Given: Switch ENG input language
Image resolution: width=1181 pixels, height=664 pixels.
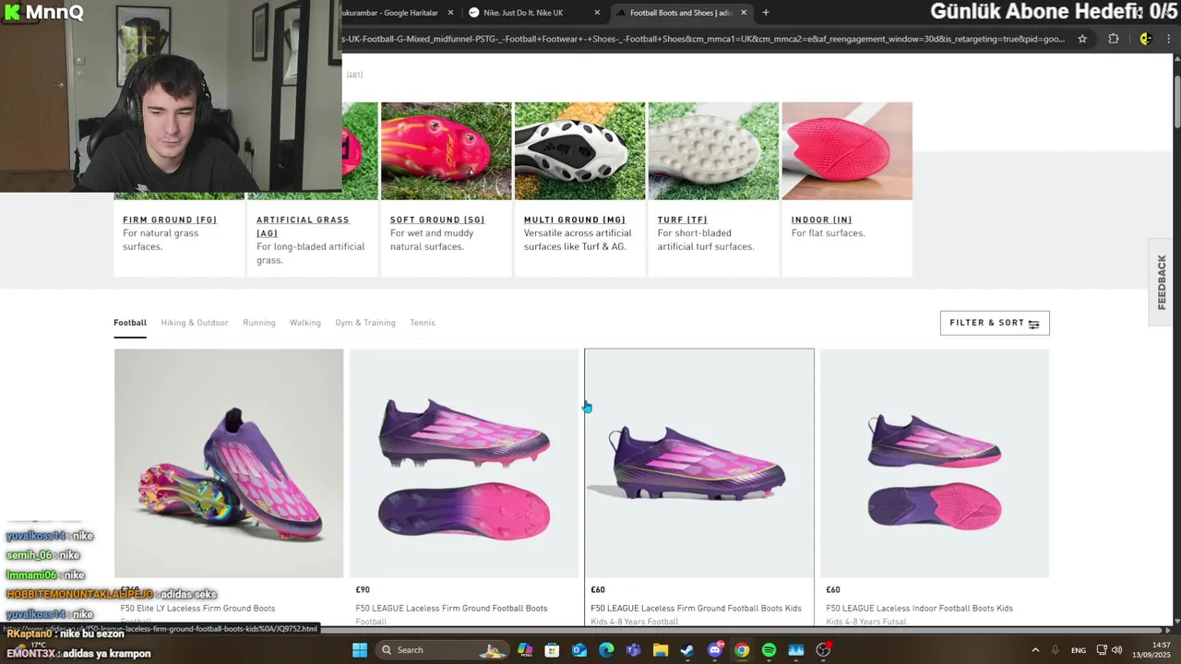Looking at the screenshot, I should pyautogui.click(x=1078, y=650).
